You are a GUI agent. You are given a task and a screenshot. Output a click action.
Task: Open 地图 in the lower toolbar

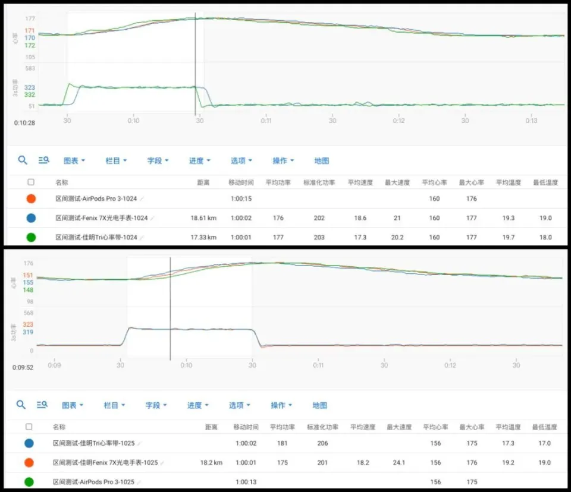pos(319,405)
